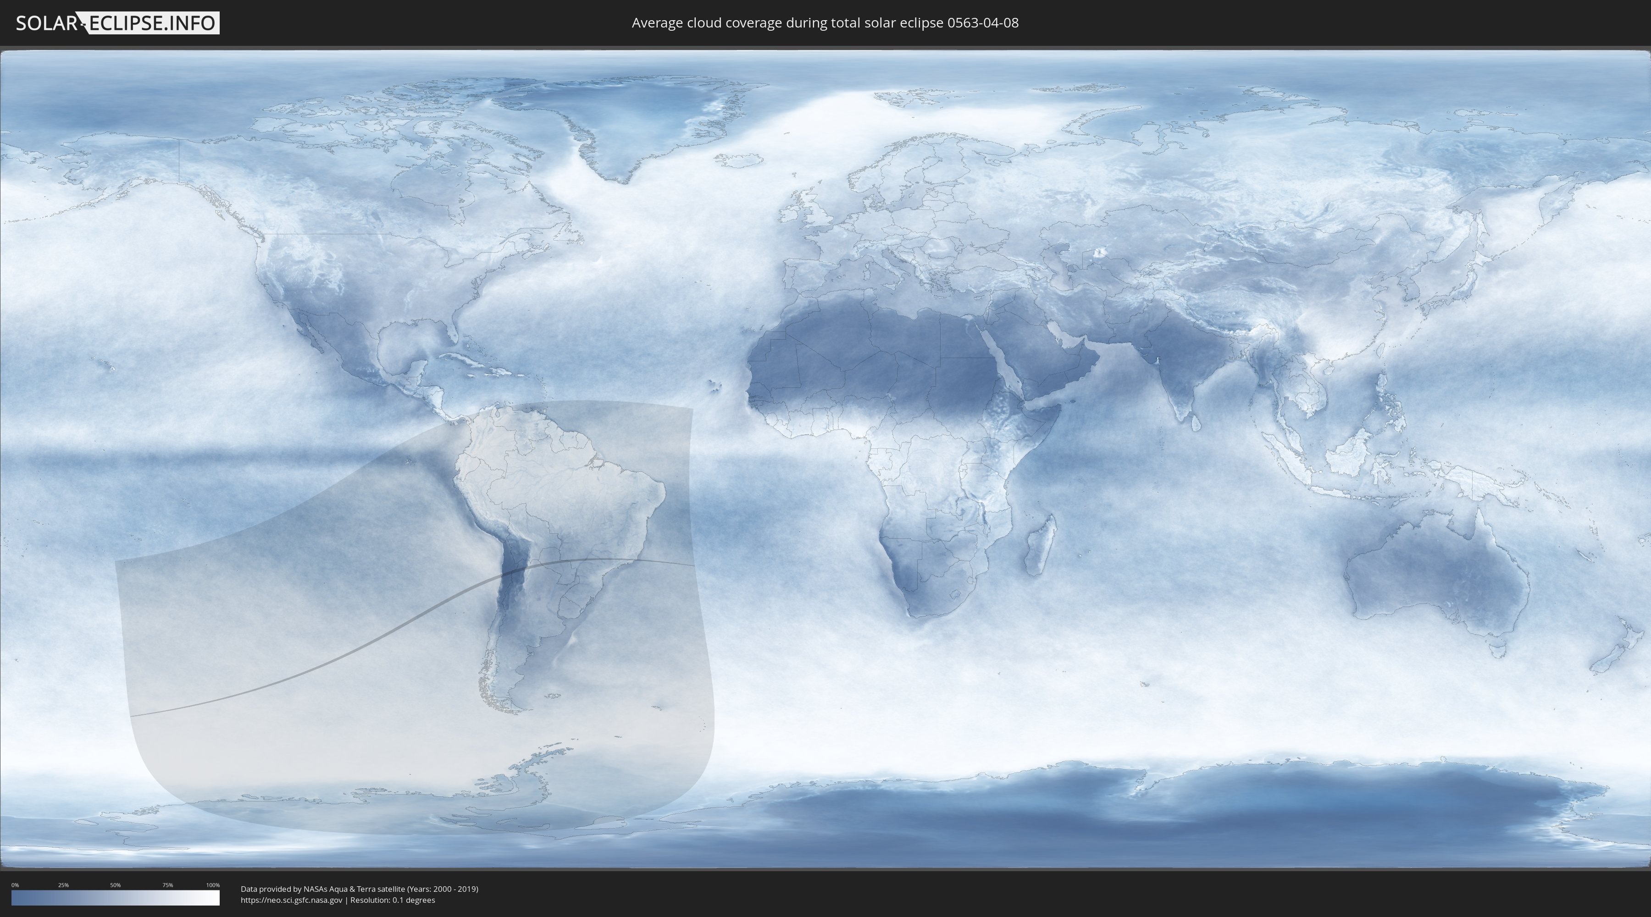Open the https://neo.sci.gsfc.nasa.gov link text
1651x917 pixels.
[292, 900]
